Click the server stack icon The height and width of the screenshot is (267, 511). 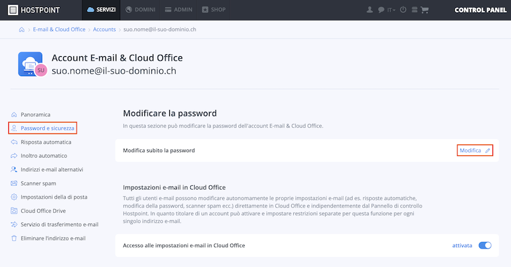[x=414, y=10]
